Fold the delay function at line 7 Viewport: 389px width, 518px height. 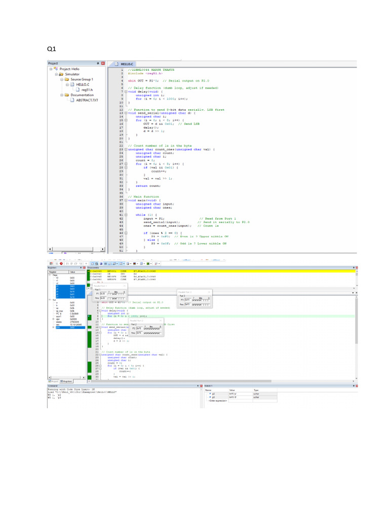(x=126, y=92)
